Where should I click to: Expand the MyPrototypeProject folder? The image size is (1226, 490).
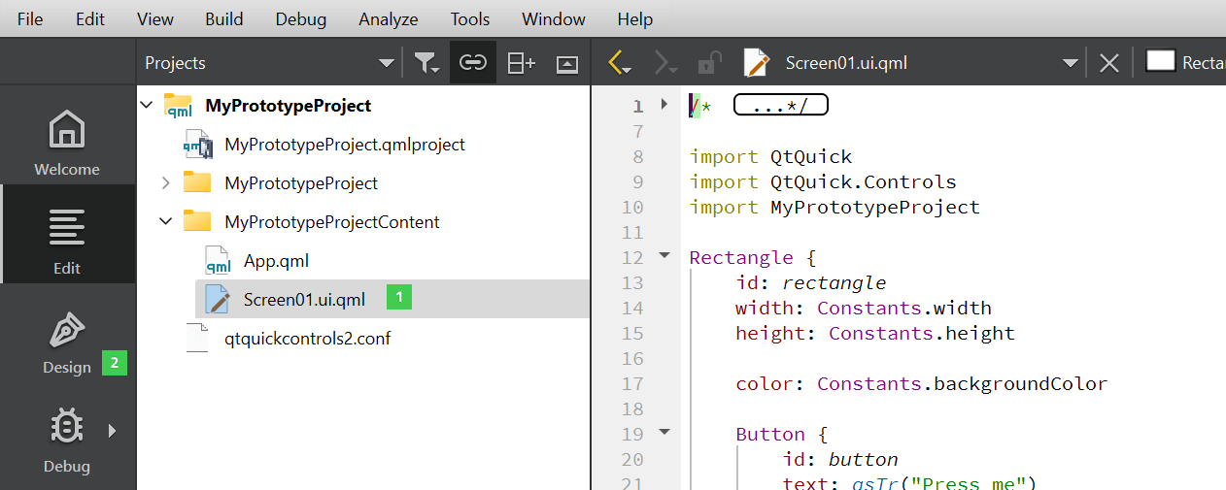point(165,182)
